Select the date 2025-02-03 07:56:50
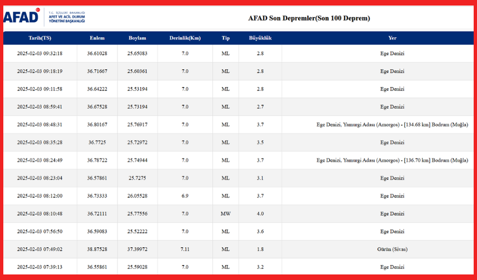 tap(40, 231)
